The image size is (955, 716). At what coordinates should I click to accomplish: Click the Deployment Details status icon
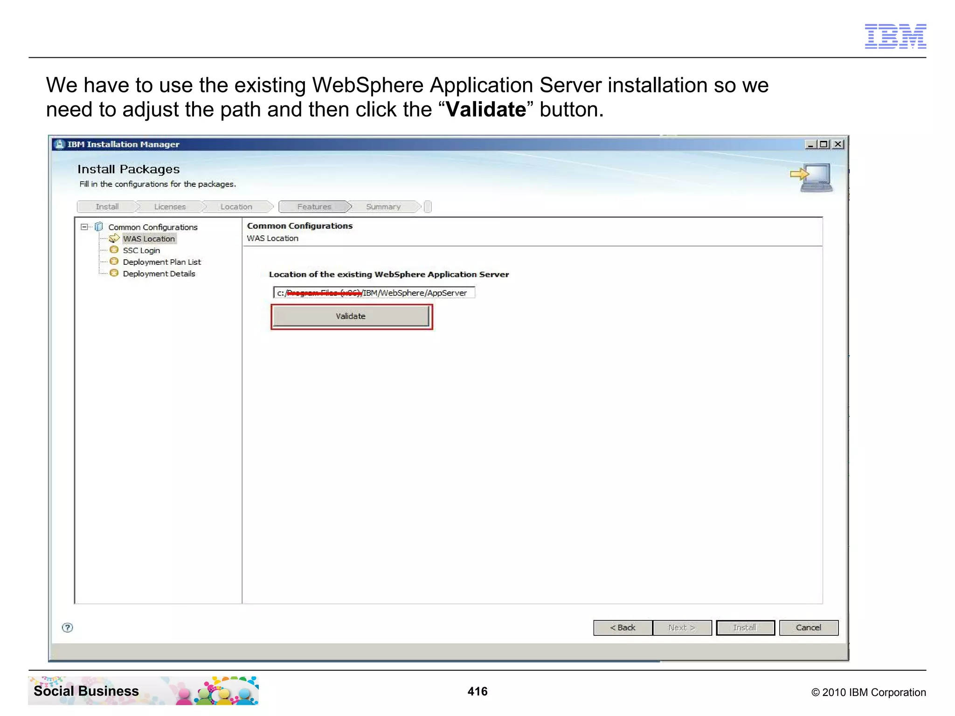coord(114,273)
